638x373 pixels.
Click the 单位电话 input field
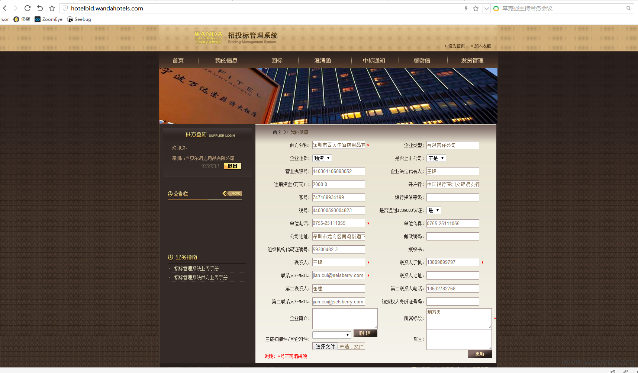coord(338,223)
